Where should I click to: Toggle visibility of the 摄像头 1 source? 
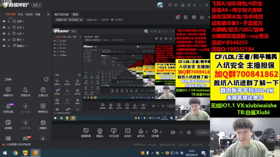[x=4, y=46]
